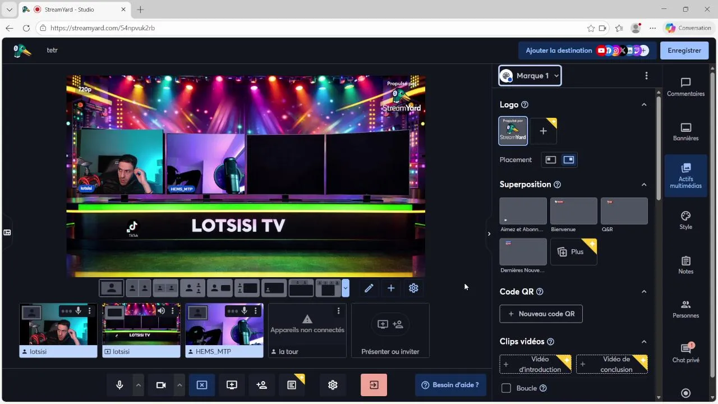The image size is (718, 404).
Task: Click help icon next to Code QR
Action: click(x=540, y=292)
